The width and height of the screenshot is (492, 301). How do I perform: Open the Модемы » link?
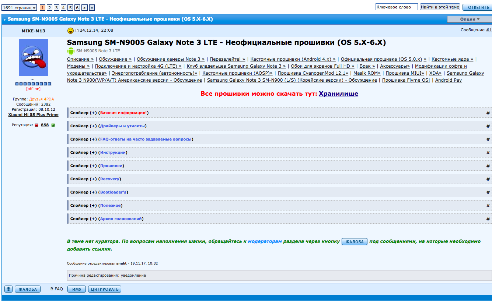click(x=78, y=66)
